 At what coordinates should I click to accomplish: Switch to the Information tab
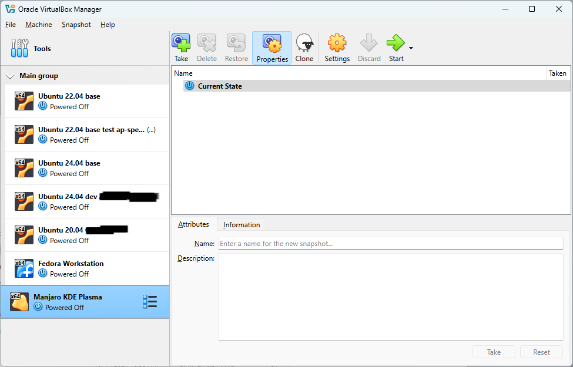(242, 224)
